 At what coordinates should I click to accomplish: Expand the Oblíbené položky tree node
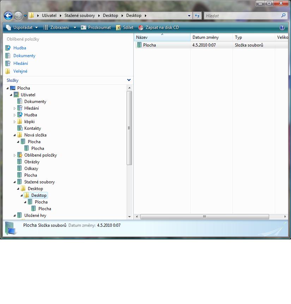[x=14, y=155]
